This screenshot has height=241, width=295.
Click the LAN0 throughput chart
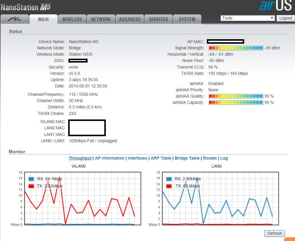click(x=220, y=198)
